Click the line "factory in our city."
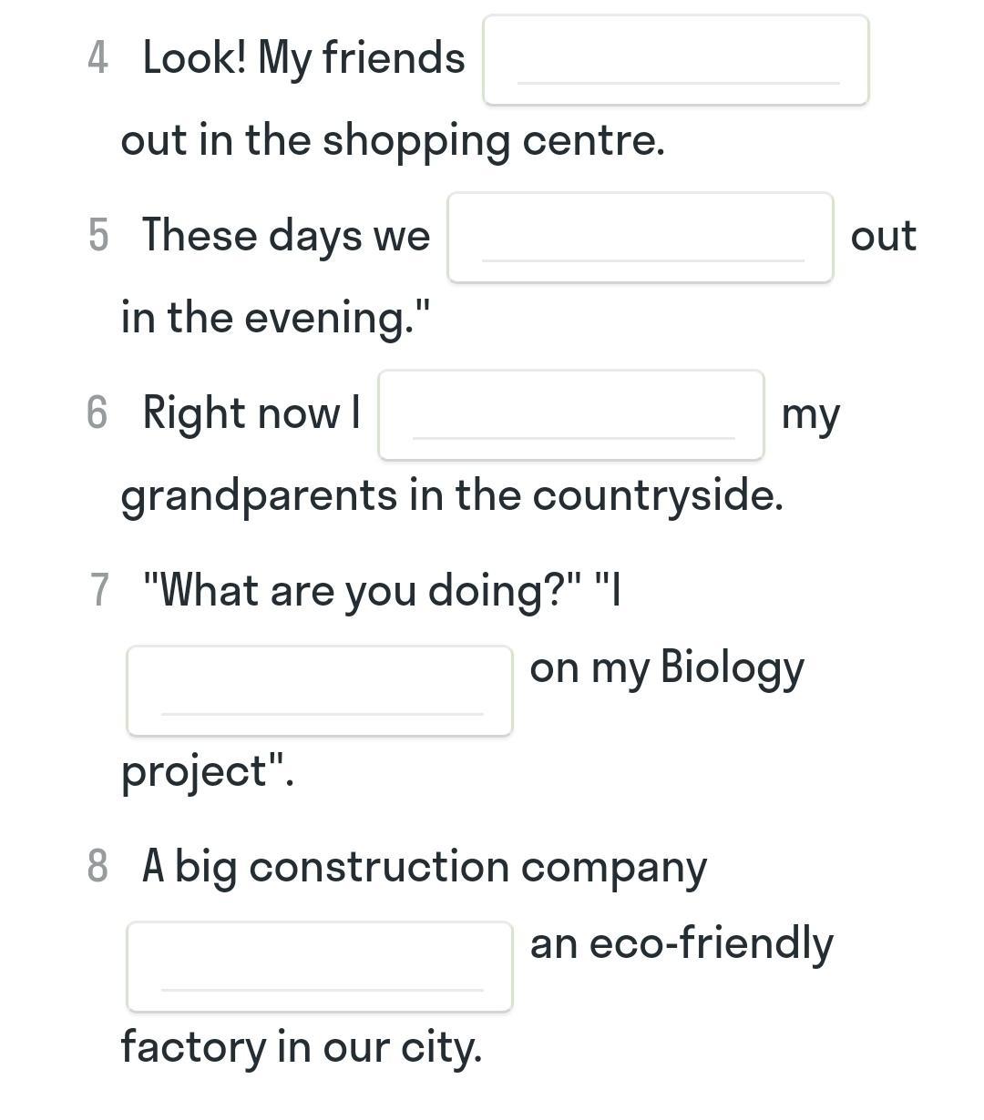 tap(301, 1046)
